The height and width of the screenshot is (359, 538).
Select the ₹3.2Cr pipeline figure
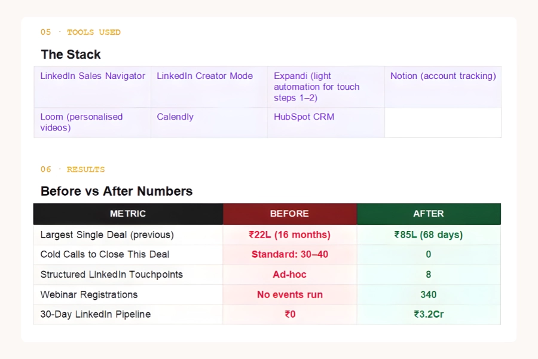428,314
